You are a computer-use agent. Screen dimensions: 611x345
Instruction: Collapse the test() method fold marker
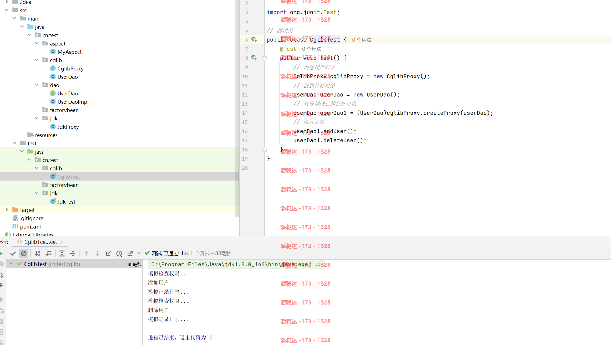(x=265, y=58)
